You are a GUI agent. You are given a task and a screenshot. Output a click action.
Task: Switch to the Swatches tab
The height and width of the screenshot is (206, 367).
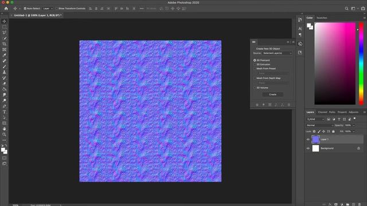(322, 18)
